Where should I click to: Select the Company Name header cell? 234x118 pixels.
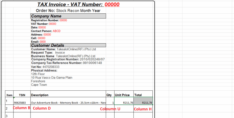pyautogui.click(x=68, y=16)
